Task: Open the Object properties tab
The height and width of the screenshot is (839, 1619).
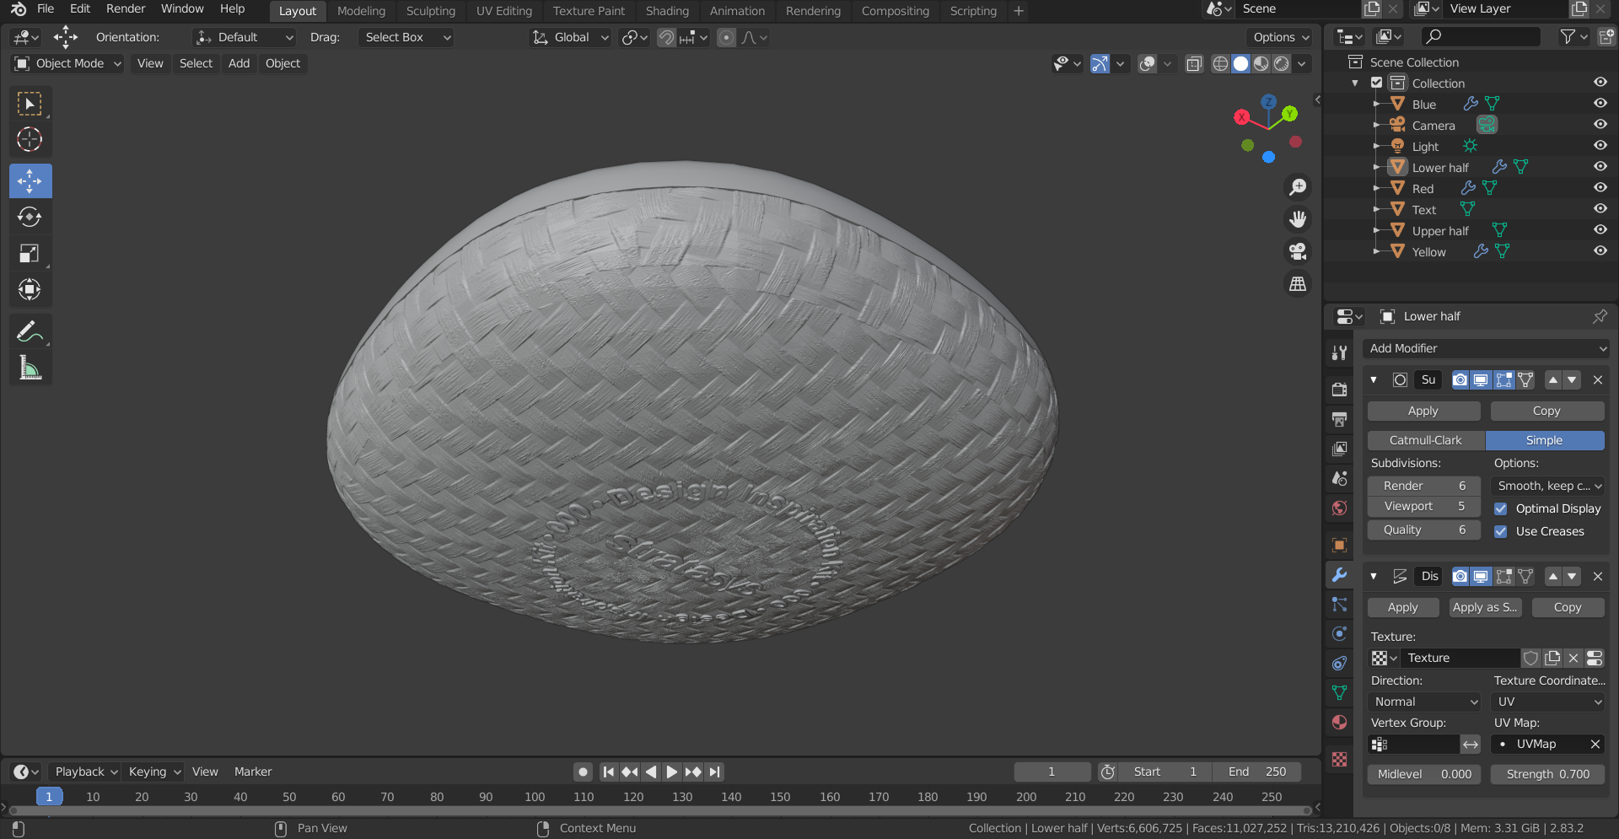Action: 1339,545
